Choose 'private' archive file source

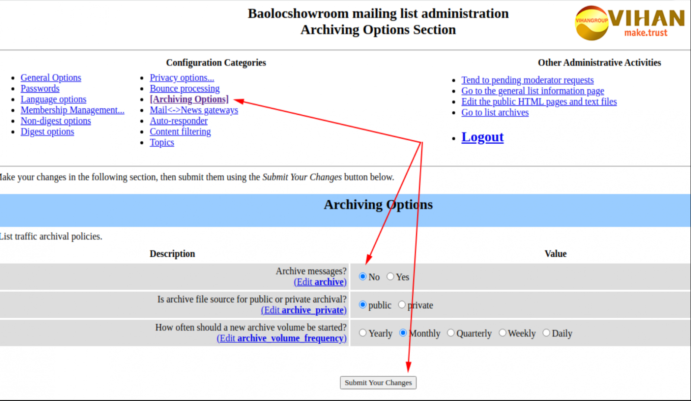pos(402,305)
